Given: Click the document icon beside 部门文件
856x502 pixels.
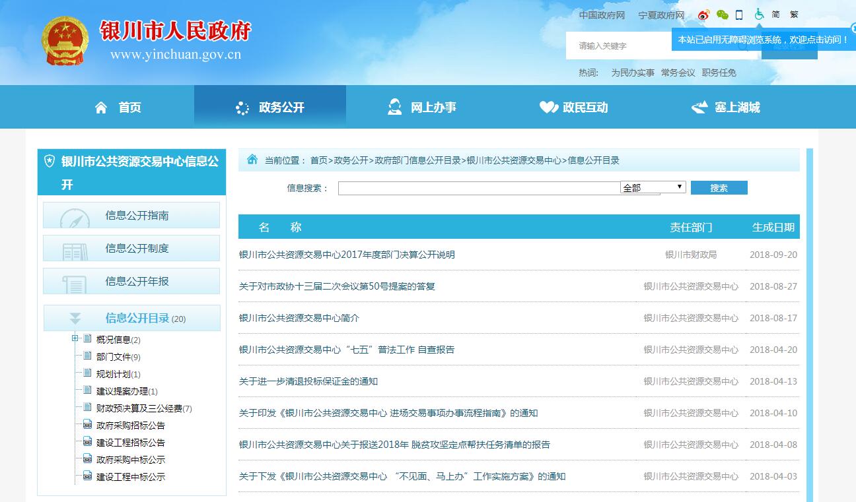Looking at the screenshot, I should [87, 356].
